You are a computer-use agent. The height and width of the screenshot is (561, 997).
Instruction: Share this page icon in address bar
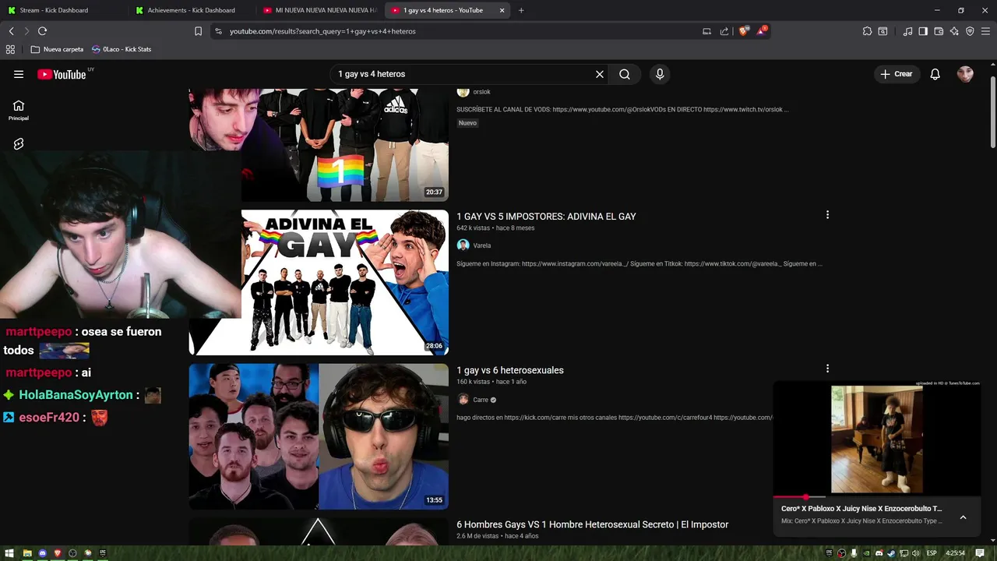724,31
